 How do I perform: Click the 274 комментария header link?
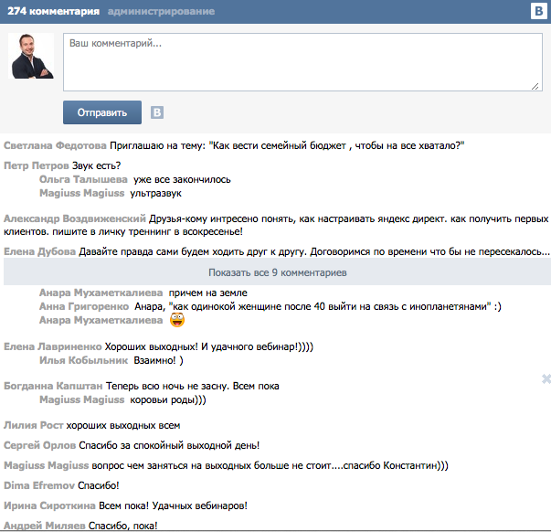pos(53,11)
